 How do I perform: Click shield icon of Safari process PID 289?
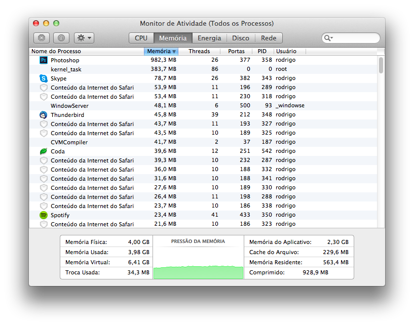[x=44, y=88]
